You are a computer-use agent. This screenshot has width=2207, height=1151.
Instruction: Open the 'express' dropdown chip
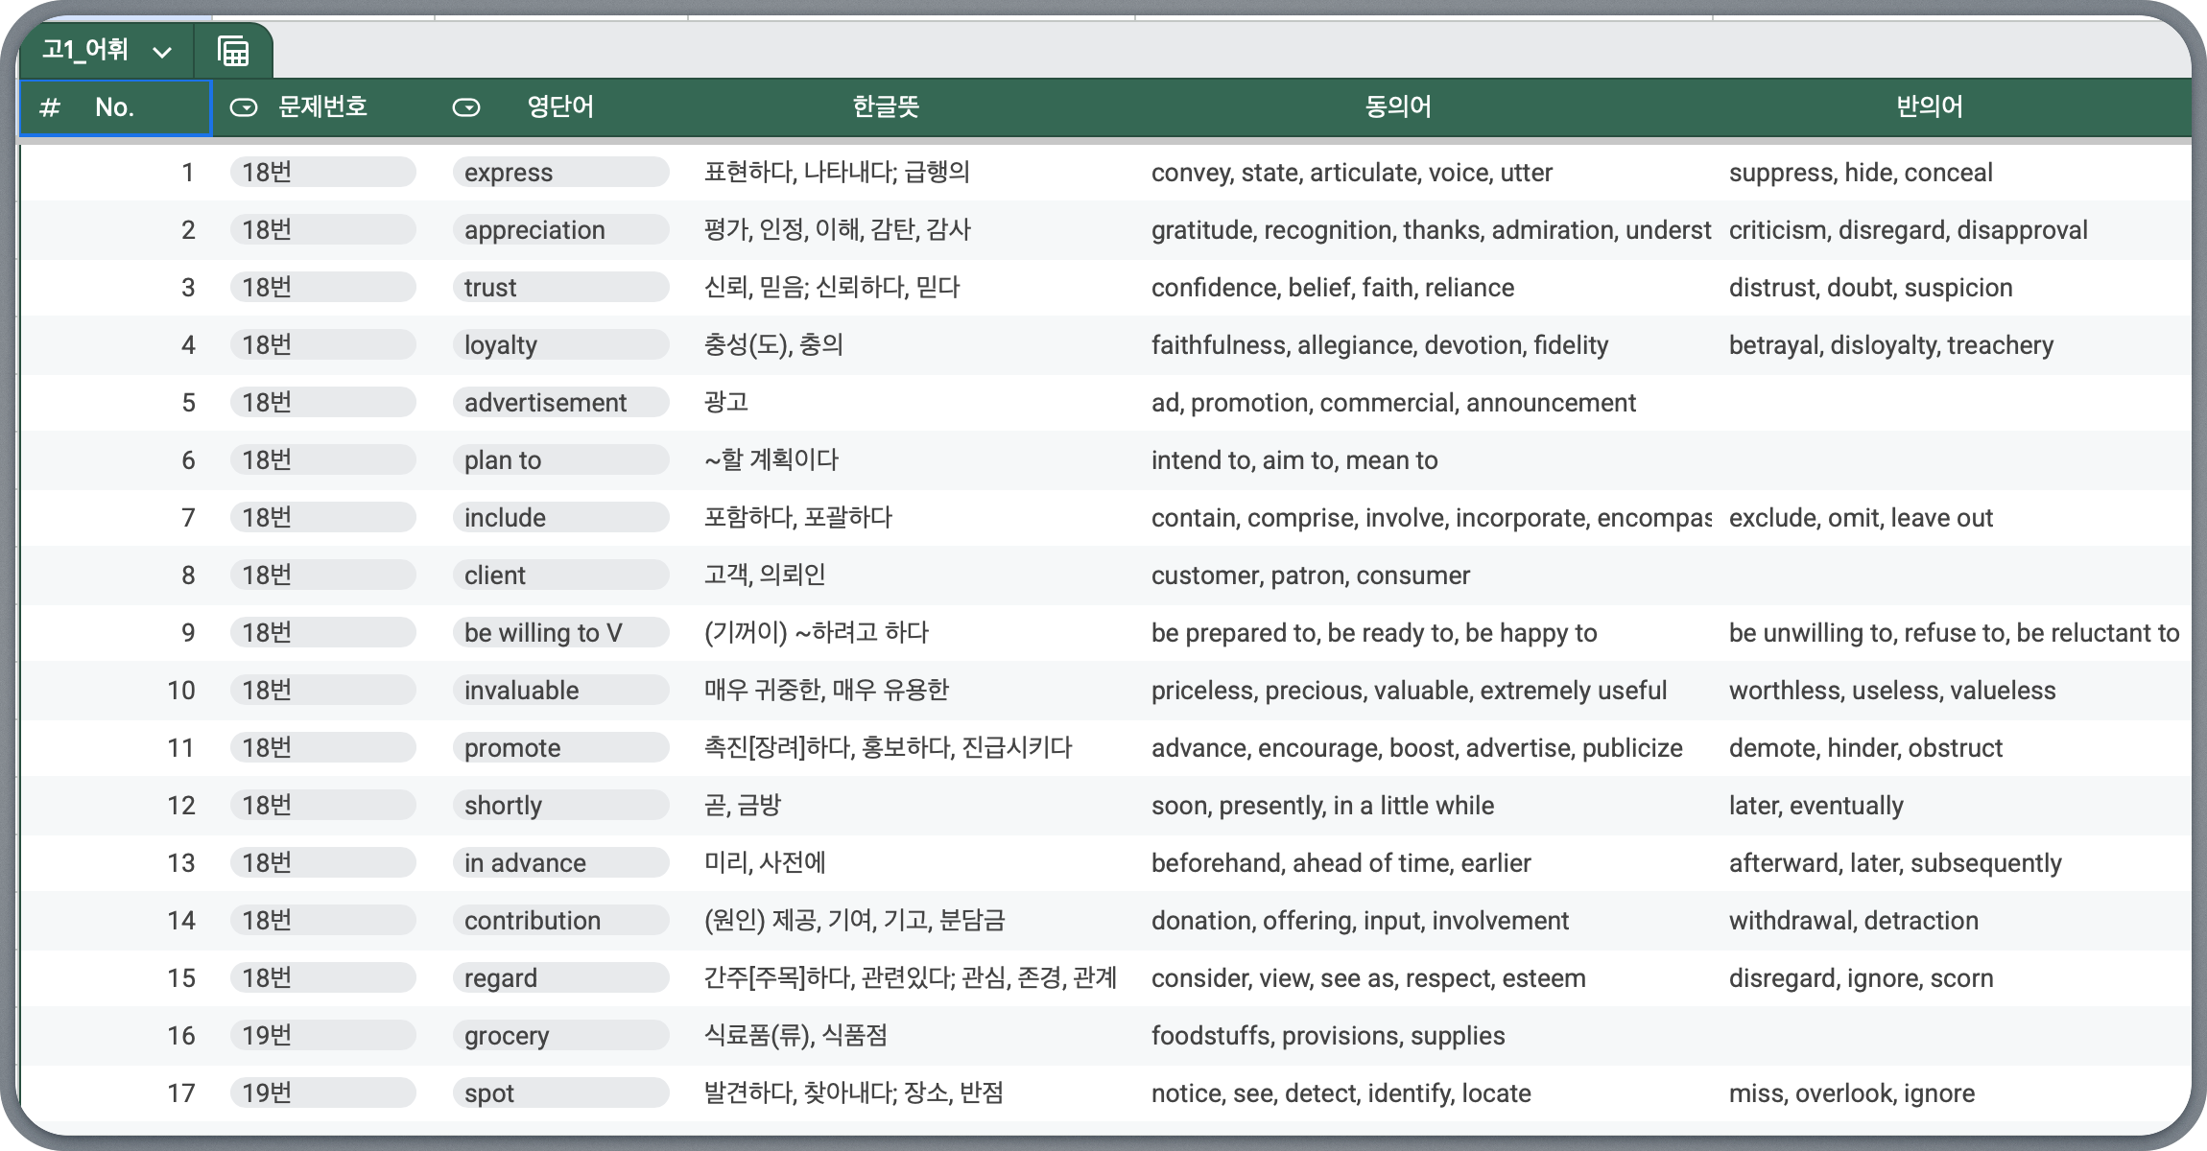tap(560, 173)
